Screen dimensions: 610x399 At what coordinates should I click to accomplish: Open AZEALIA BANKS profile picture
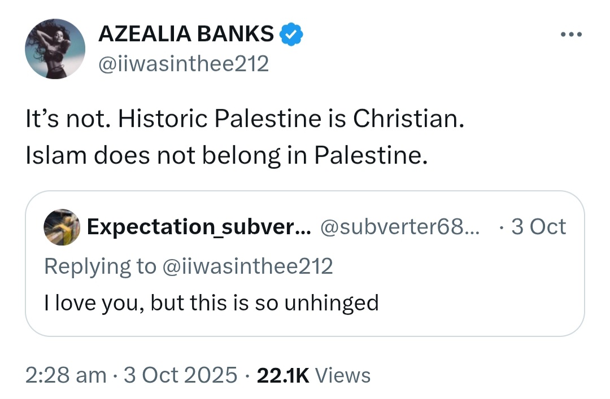click(x=55, y=49)
